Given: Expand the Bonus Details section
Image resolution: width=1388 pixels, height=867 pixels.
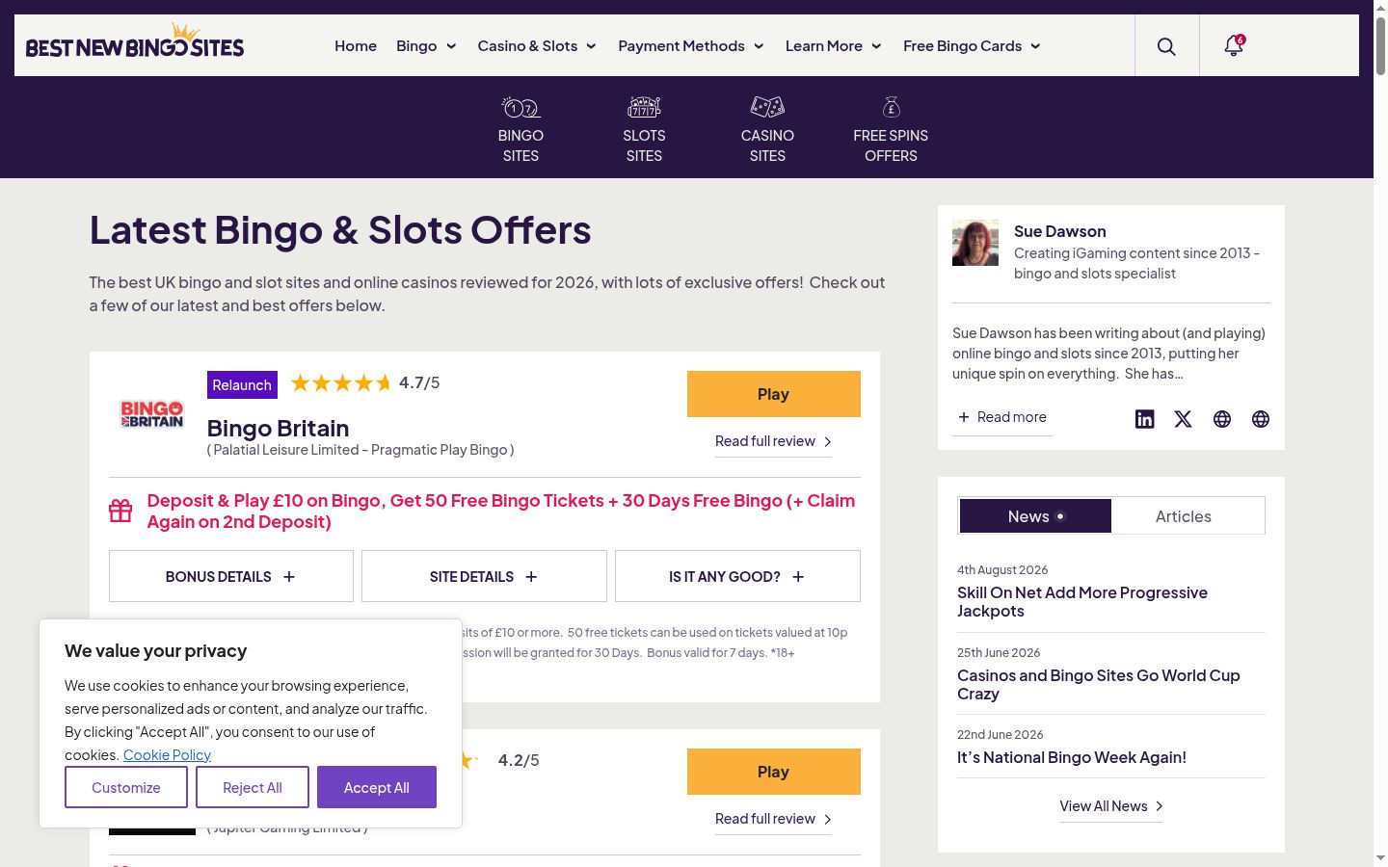Looking at the screenshot, I should pos(231,576).
